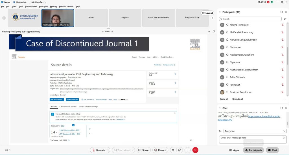Open the Apps button
This screenshot has height=155, width=289.
coord(234,150)
